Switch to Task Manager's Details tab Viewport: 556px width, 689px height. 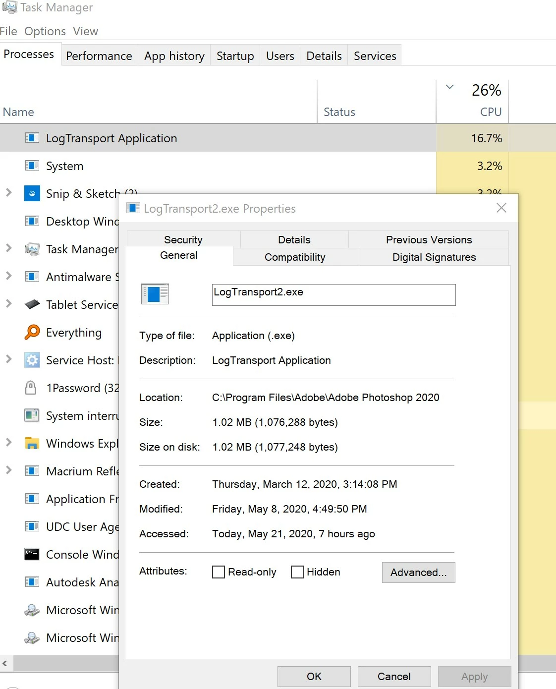[x=324, y=56]
